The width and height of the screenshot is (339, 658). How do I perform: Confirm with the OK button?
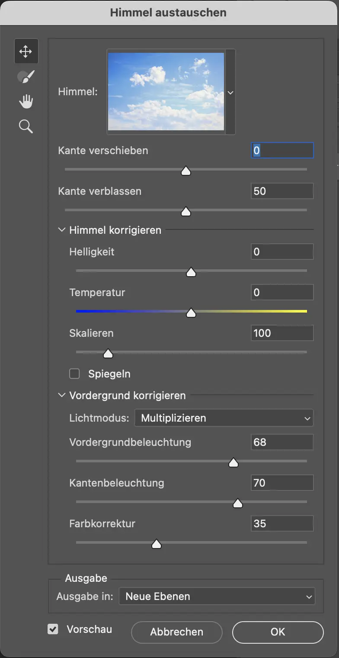coord(278,632)
